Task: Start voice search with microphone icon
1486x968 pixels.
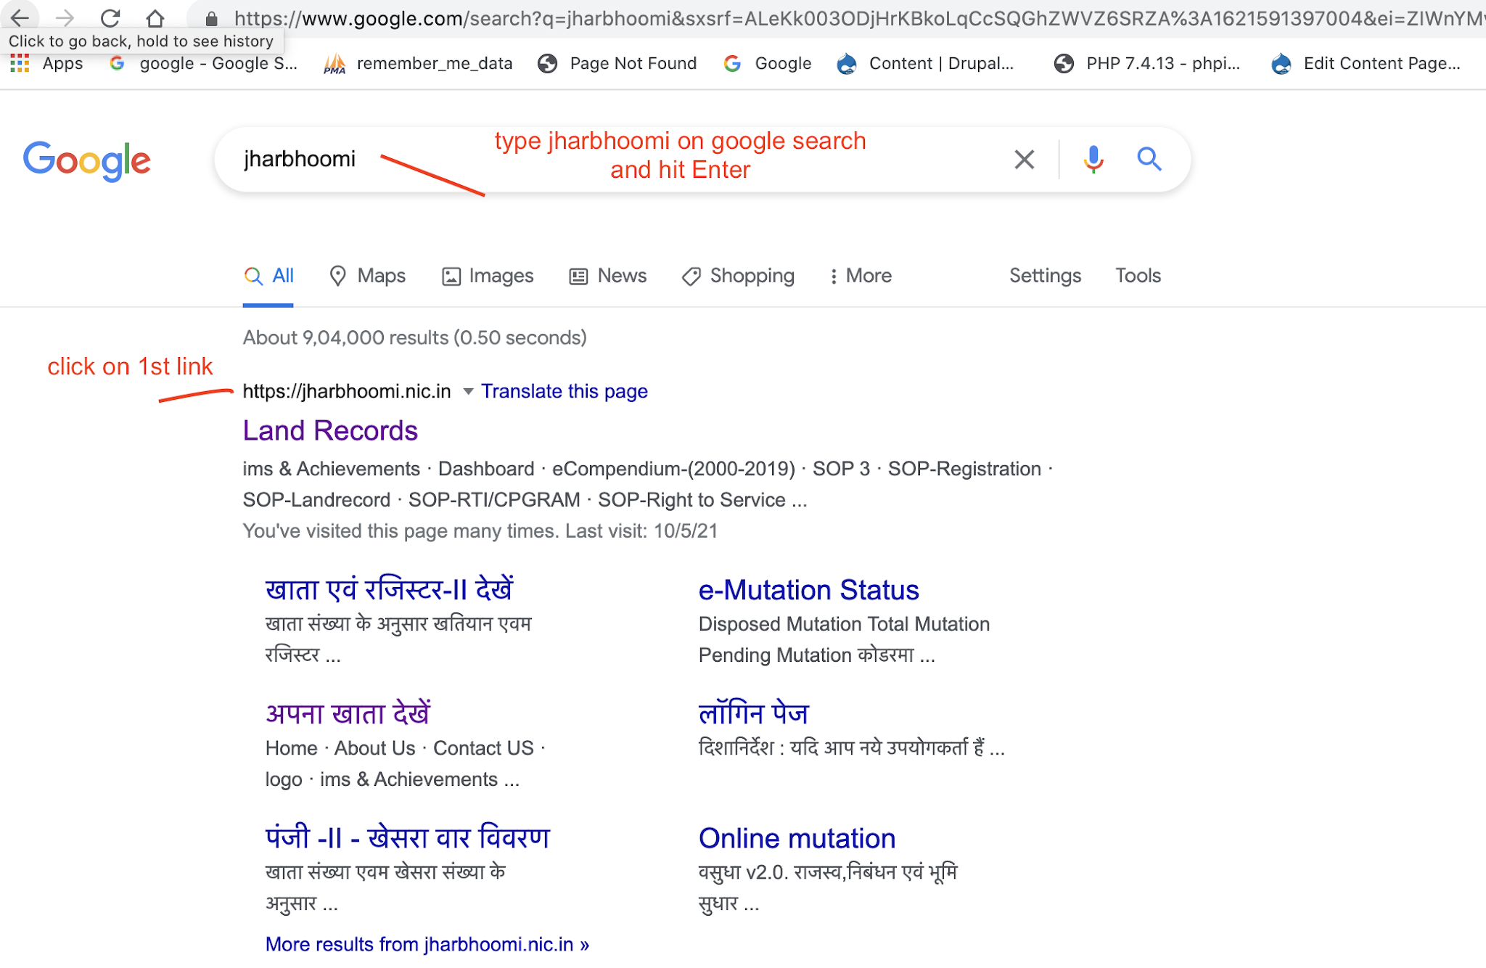Action: [x=1093, y=159]
